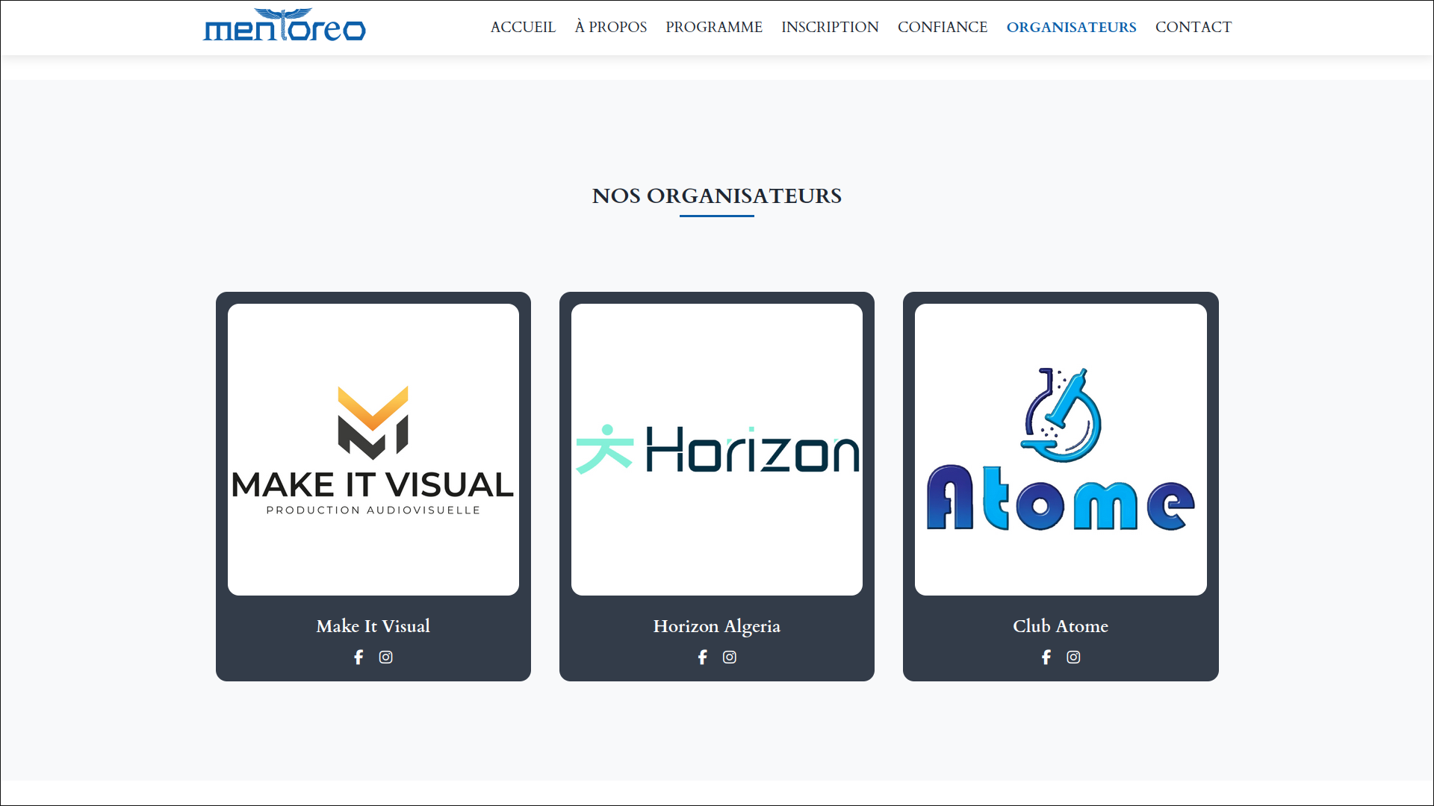Open Club Atome Facebook icon

[1046, 657]
